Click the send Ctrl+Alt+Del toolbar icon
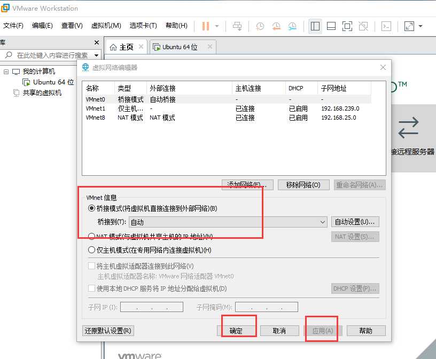Viewport: 436px width, 359px height. click(237, 26)
